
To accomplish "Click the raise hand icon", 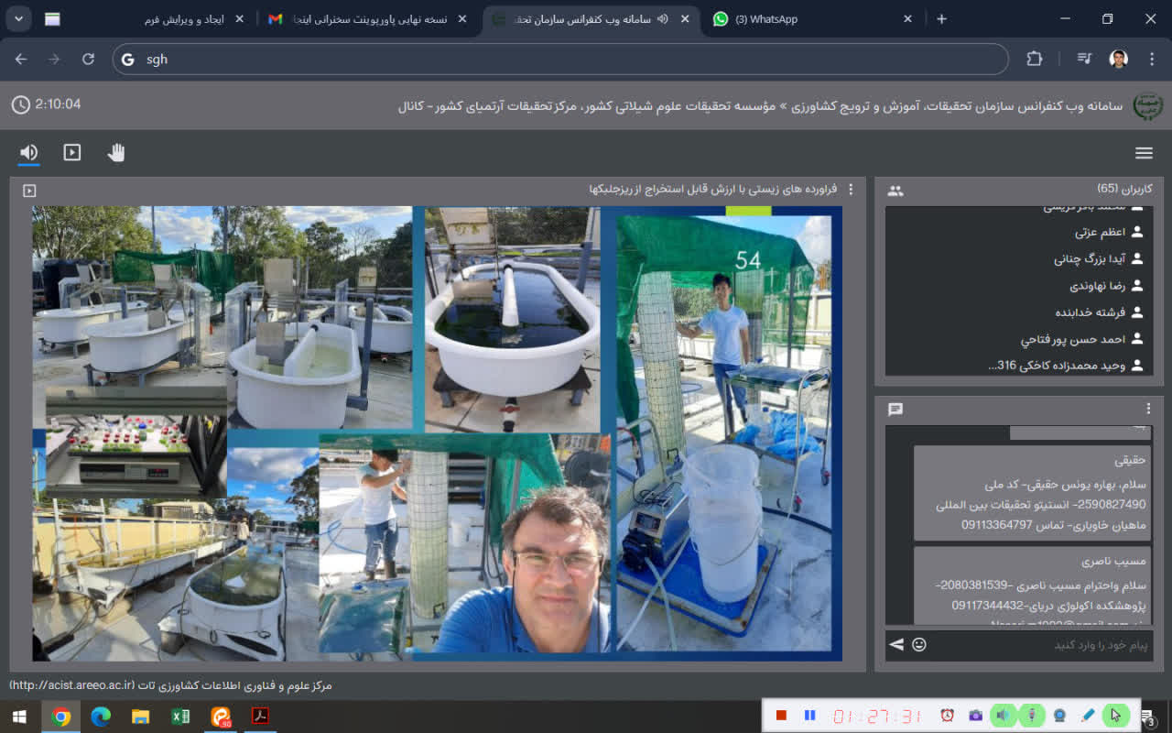I will pos(115,153).
